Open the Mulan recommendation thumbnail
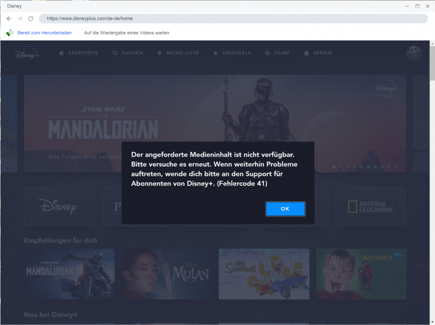 (x=167, y=274)
